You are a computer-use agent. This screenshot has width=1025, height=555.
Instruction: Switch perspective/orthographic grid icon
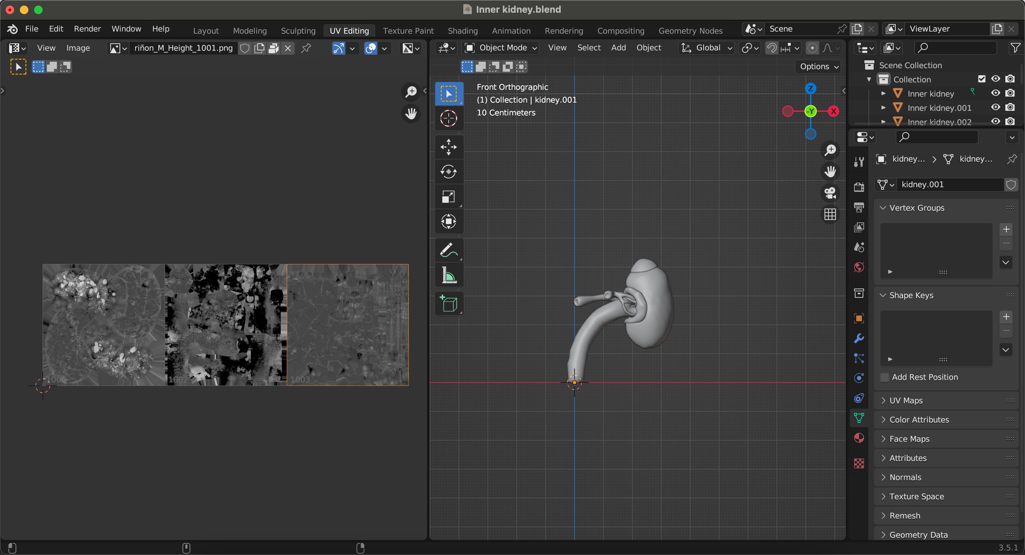coord(830,214)
